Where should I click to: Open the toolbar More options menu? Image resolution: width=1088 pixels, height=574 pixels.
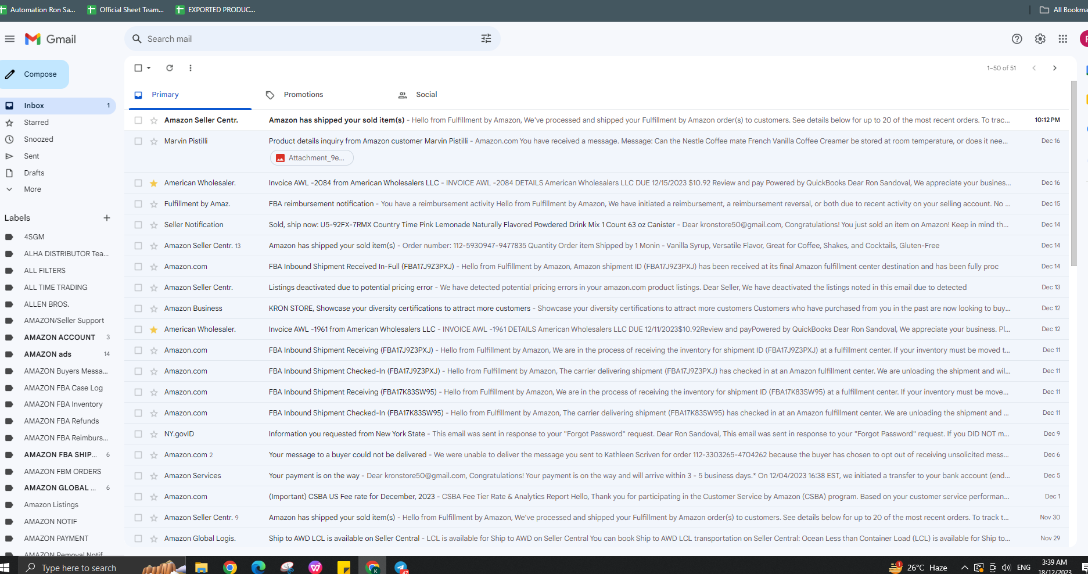click(191, 68)
